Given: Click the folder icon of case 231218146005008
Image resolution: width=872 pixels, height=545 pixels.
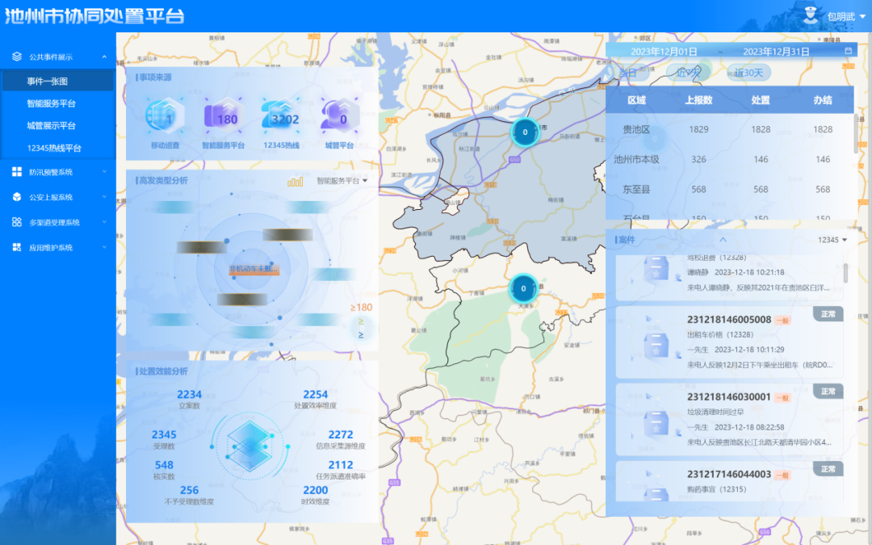Looking at the screenshot, I should (655, 343).
